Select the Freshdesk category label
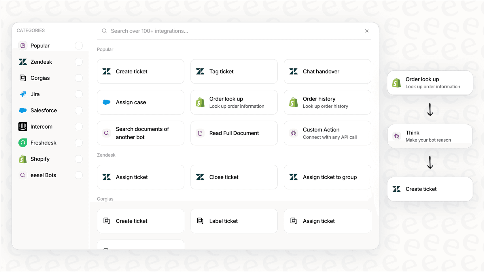Viewport: 484px width, 272px height. (43, 143)
